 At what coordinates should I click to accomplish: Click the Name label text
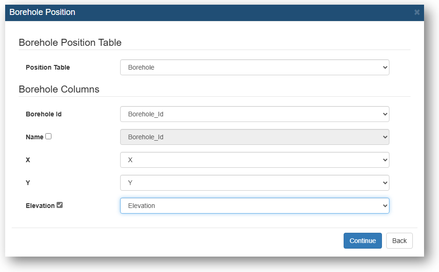pyautogui.click(x=35, y=137)
